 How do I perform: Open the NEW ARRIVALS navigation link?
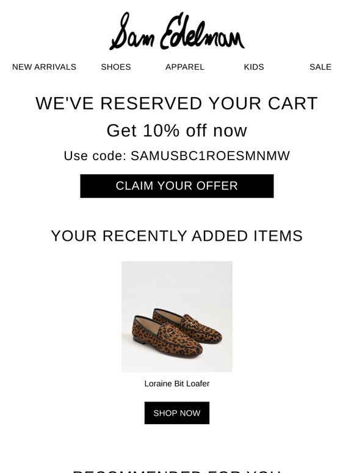pyautogui.click(x=44, y=67)
